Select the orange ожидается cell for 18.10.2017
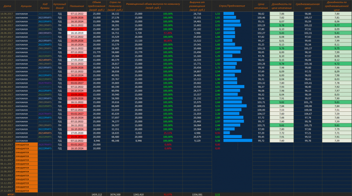The height and width of the screenshot is (196, 352). (x=26, y=152)
